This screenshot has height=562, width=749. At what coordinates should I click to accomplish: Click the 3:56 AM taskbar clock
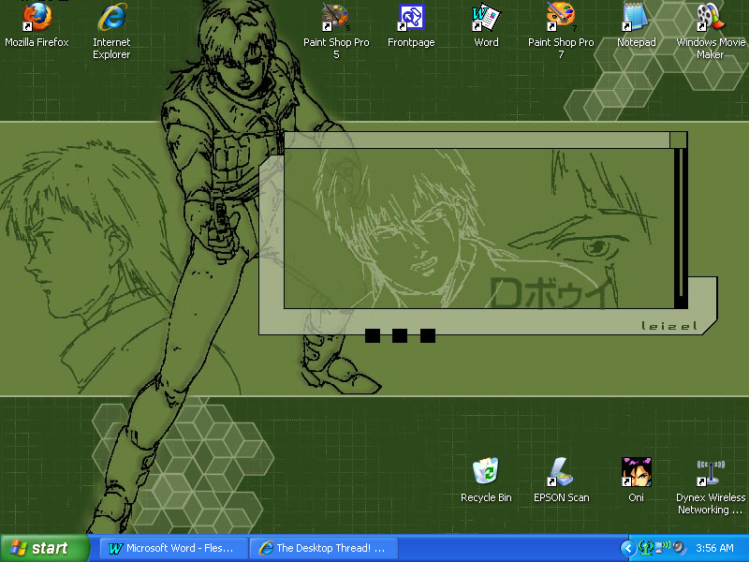(714, 548)
